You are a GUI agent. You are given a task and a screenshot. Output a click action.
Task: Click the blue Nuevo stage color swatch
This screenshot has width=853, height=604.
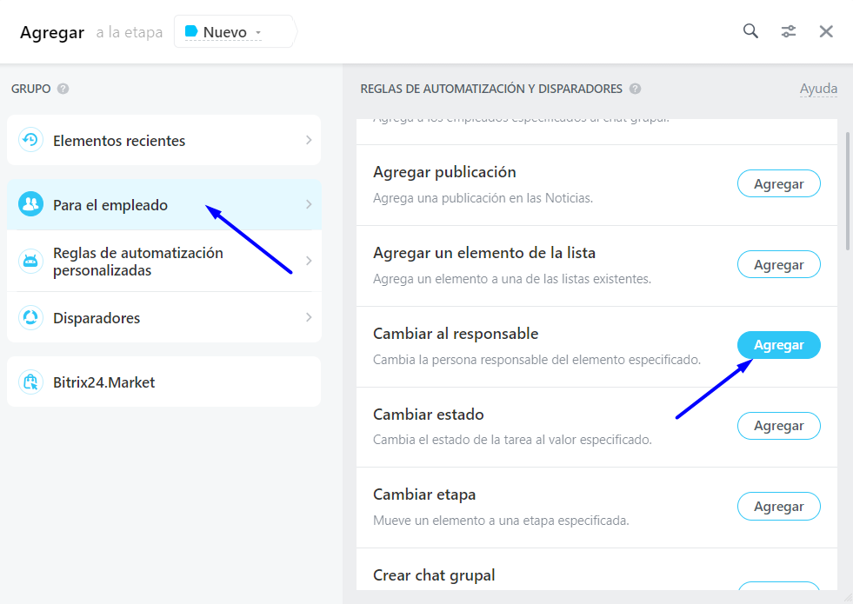[191, 31]
